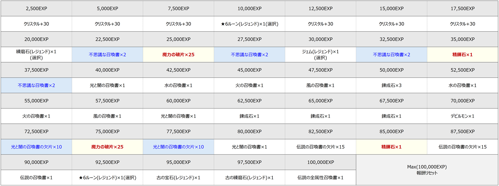Click the 2,500EXP header cell
This screenshot has height=186, width=499.
coord(36,8)
